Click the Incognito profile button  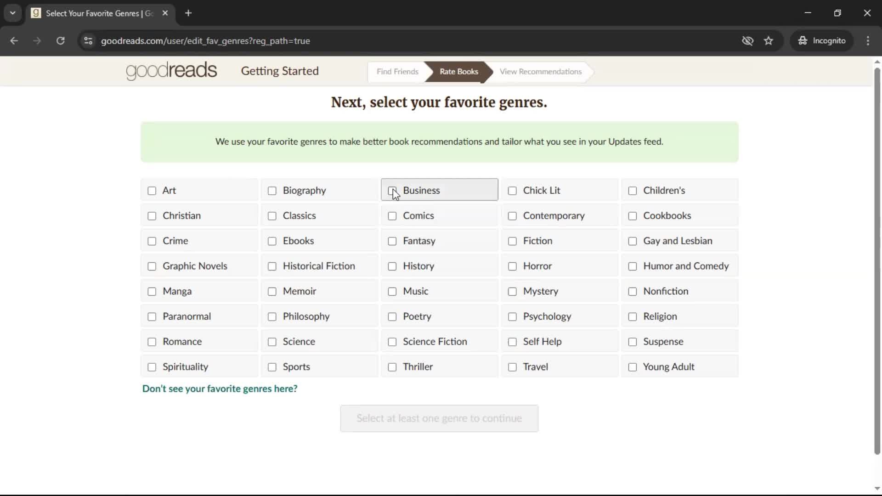tap(822, 41)
